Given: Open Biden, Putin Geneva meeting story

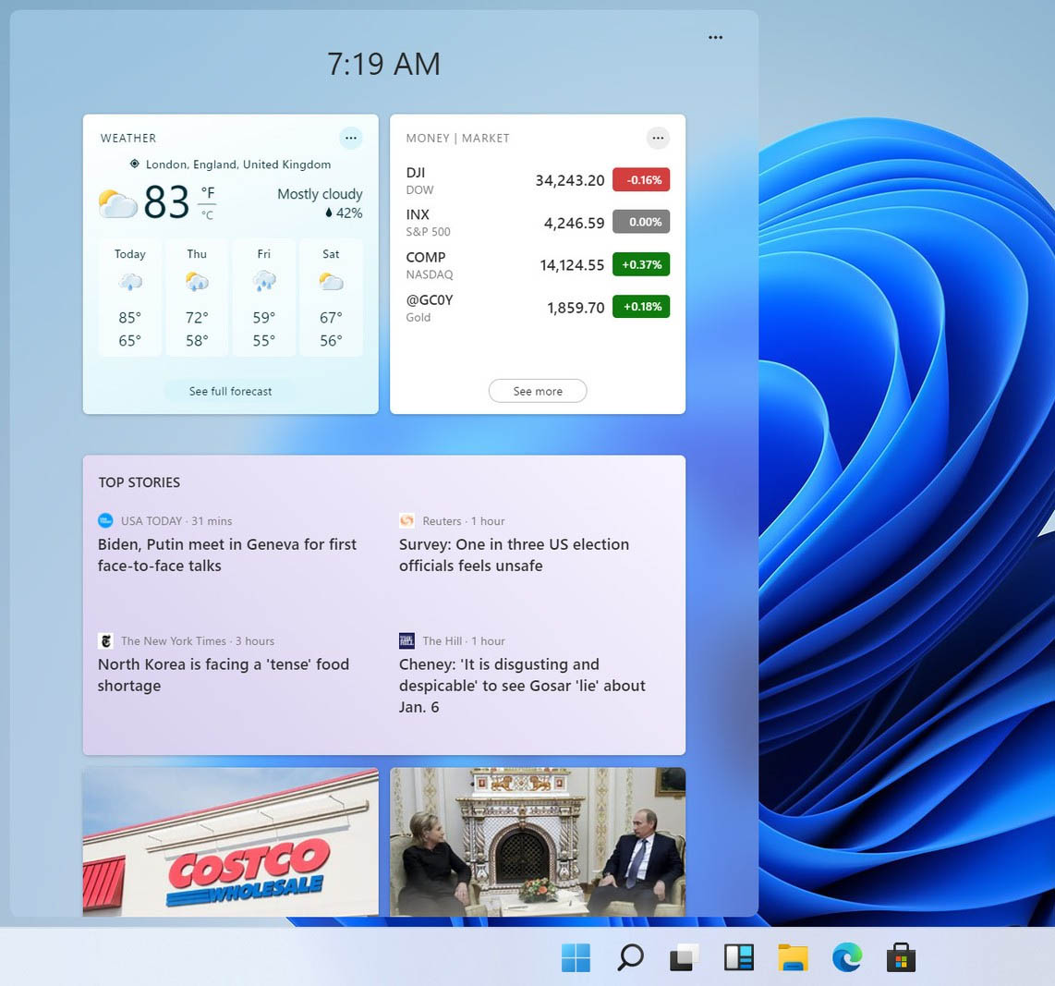Looking at the screenshot, I should [227, 554].
